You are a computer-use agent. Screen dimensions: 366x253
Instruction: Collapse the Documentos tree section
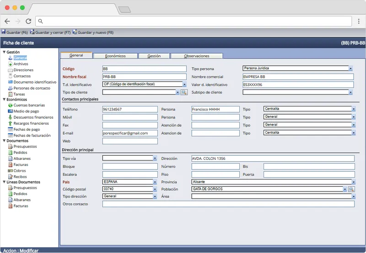click(4, 141)
